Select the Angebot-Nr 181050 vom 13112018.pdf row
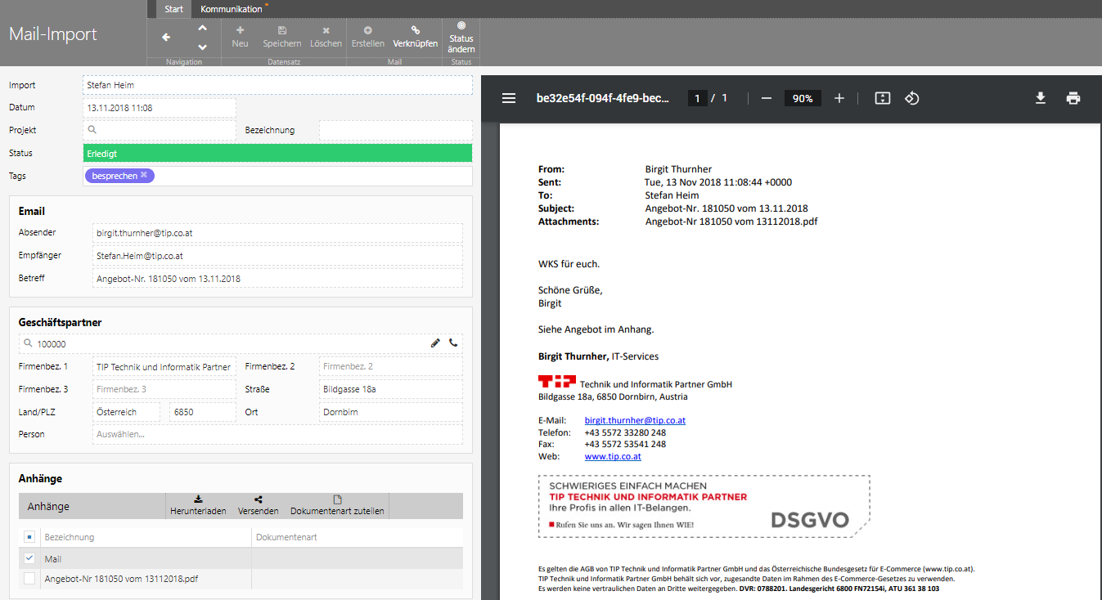This screenshot has height=600, width=1102. (x=241, y=579)
